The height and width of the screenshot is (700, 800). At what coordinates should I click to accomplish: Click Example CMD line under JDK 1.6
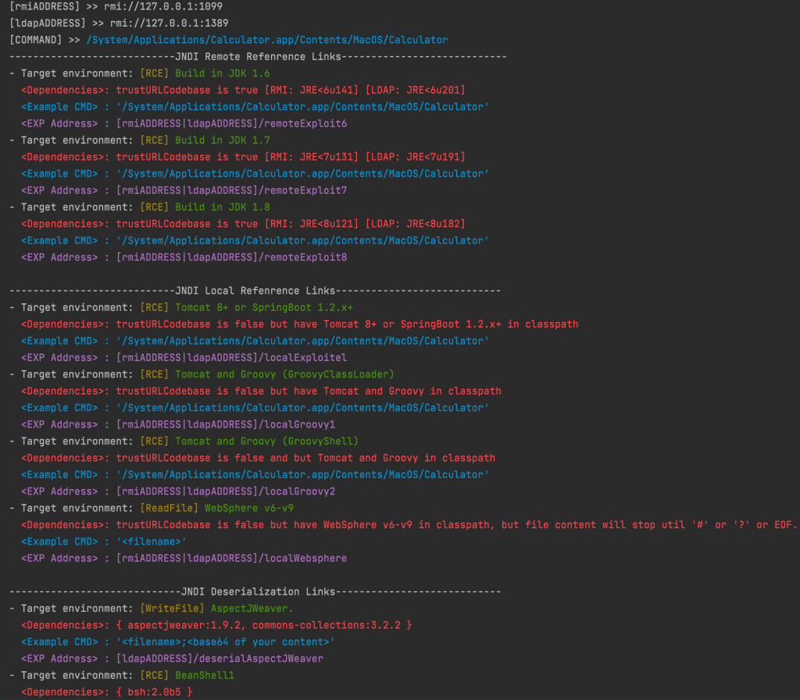[x=255, y=107]
